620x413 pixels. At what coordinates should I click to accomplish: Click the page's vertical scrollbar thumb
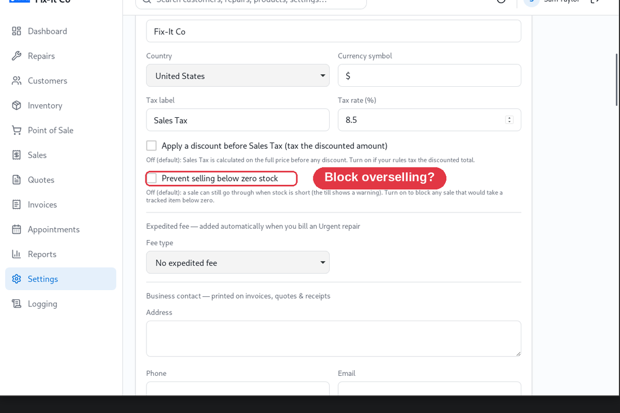coord(617,79)
